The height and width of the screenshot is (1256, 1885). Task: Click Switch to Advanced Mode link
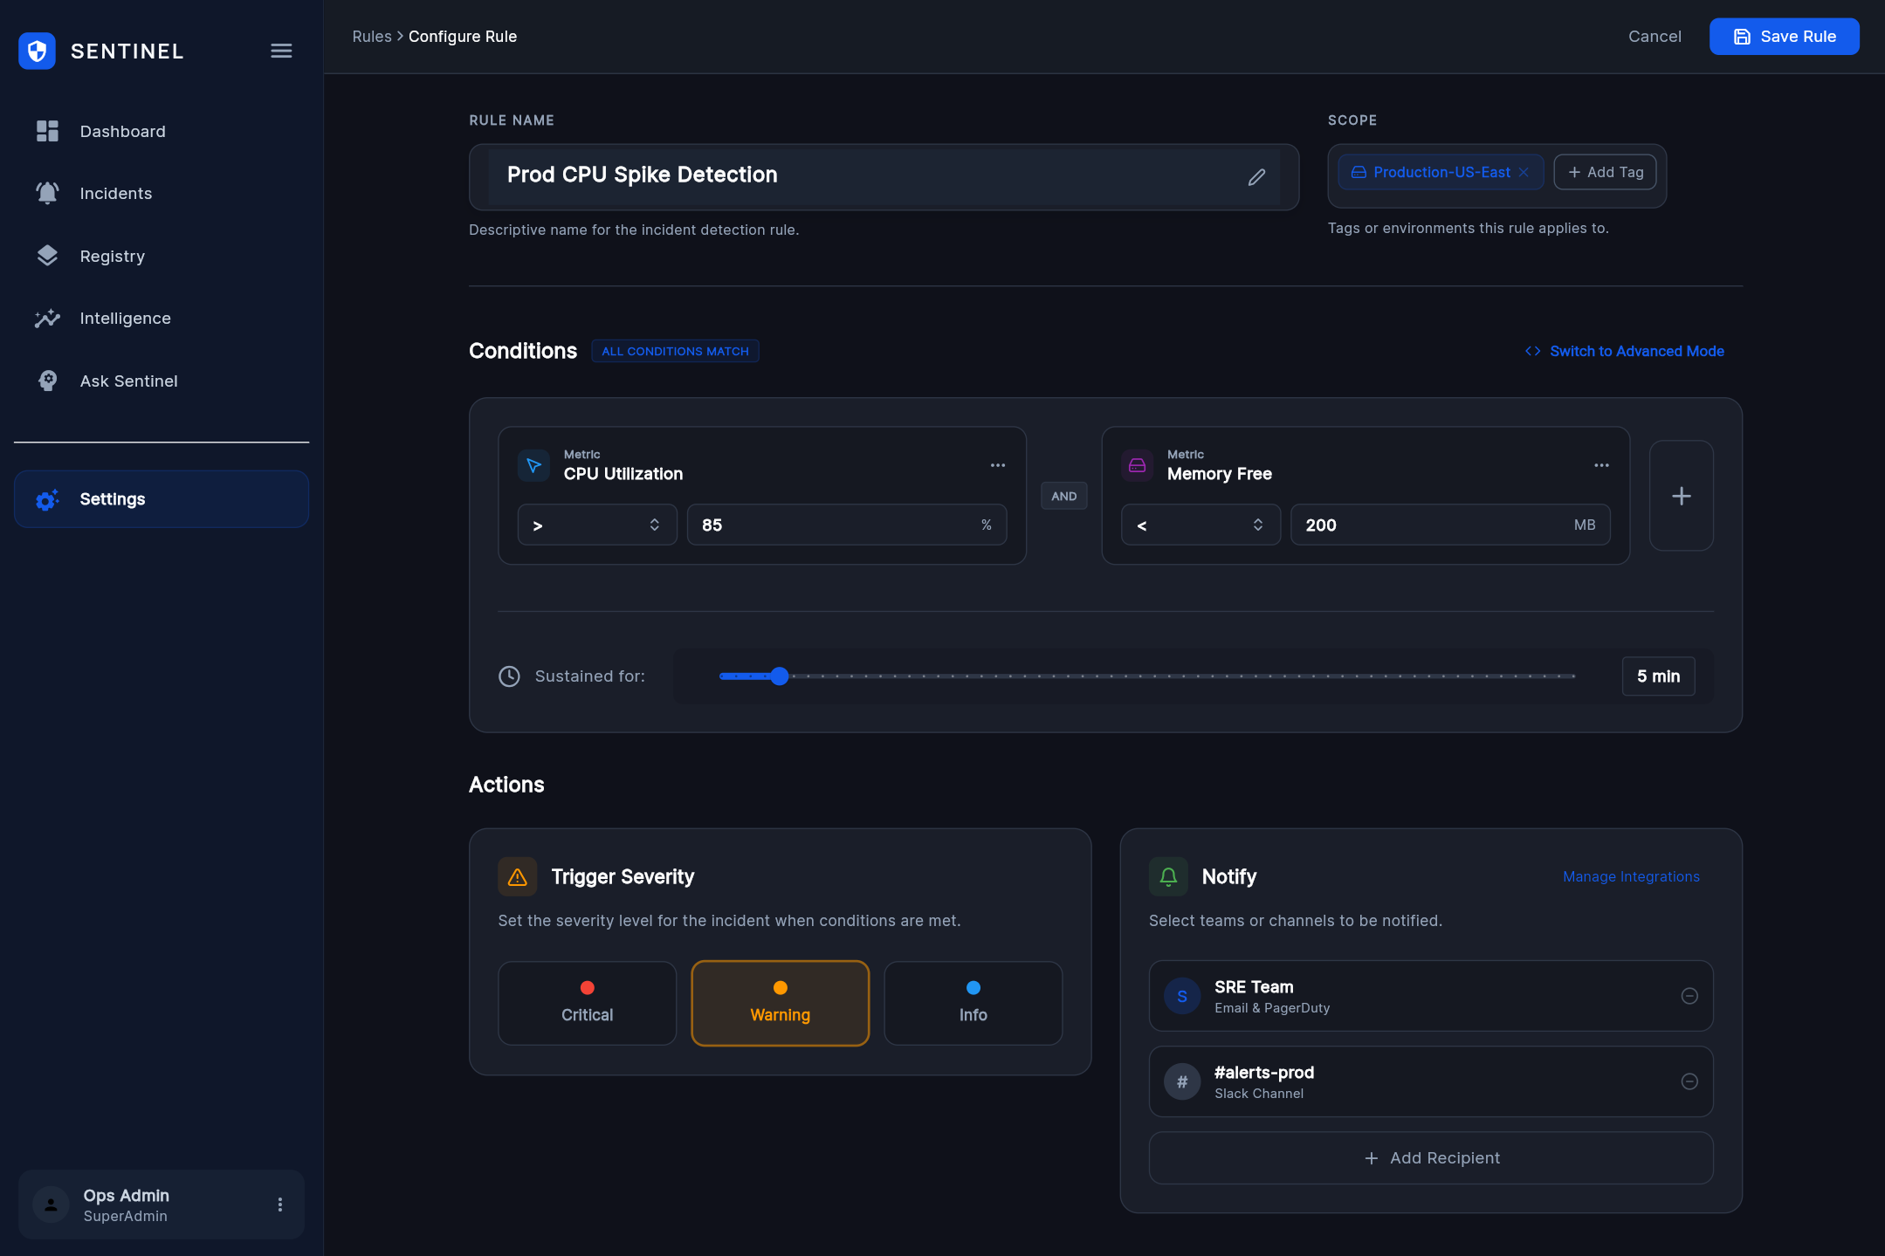[x=1625, y=351]
